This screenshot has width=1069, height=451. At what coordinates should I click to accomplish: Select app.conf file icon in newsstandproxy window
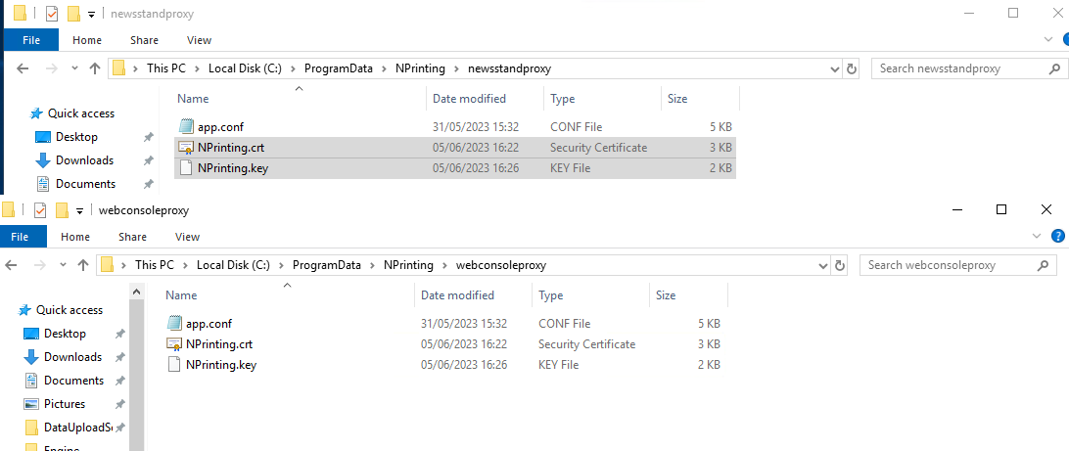[187, 127]
